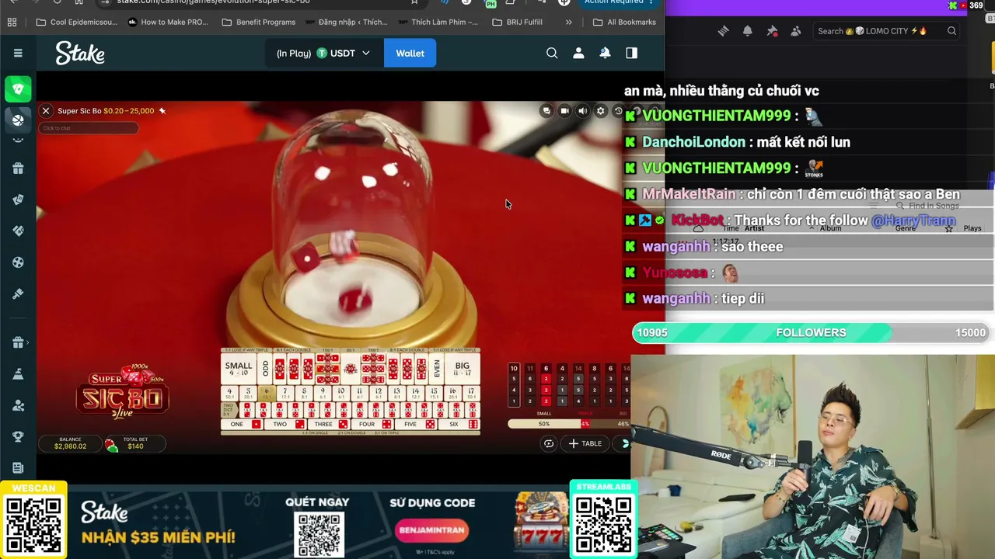This screenshot has height=559, width=995.
Task: Place a bet on EVEN
Action: (x=437, y=369)
